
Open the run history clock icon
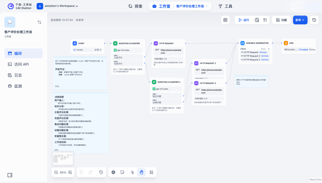(x=257, y=20)
